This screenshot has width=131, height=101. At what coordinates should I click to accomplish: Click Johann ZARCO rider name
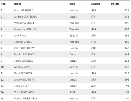point(23,42)
